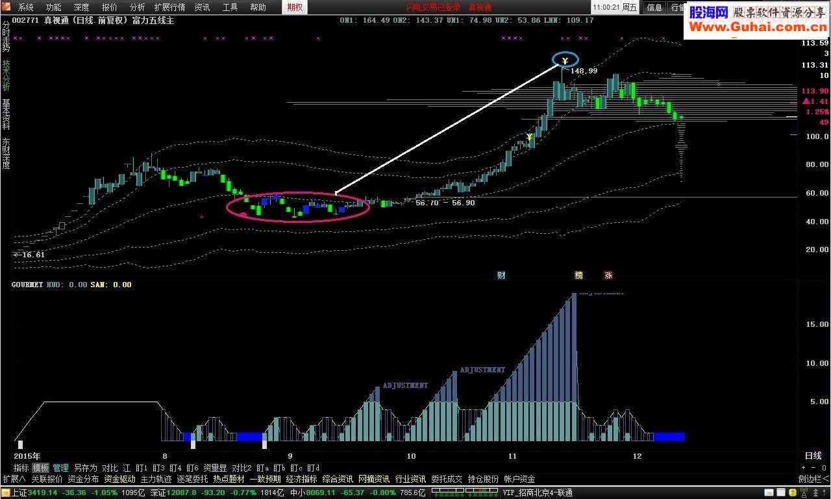The image size is (831, 499).
Task: Open the 主力轨迹 tab
Action: click(156, 479)
